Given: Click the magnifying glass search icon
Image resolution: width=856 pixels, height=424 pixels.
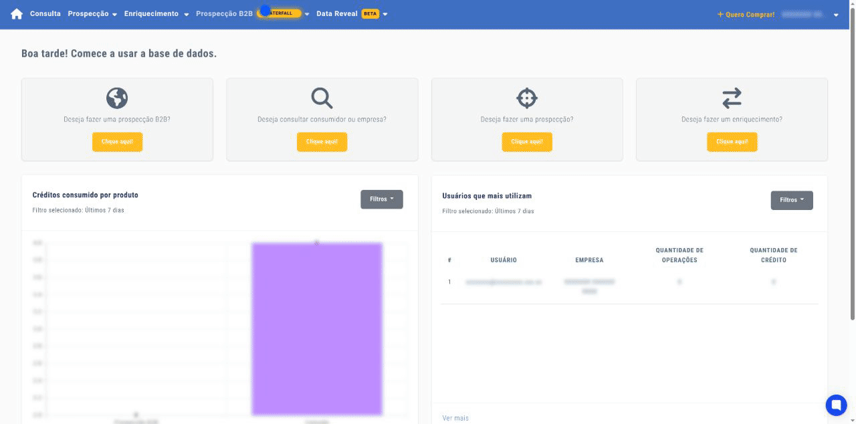Looking at the screenshot, I should pos(322,98).
